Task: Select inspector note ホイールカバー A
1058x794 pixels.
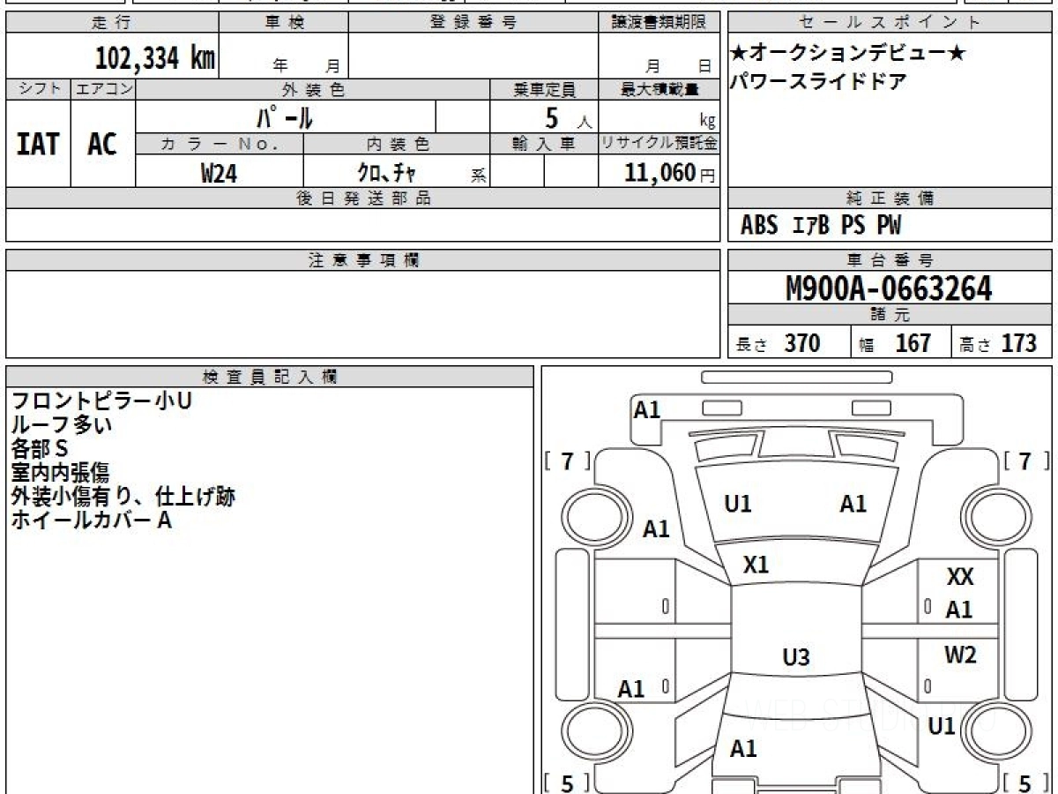Action: (x=91, y=521)
